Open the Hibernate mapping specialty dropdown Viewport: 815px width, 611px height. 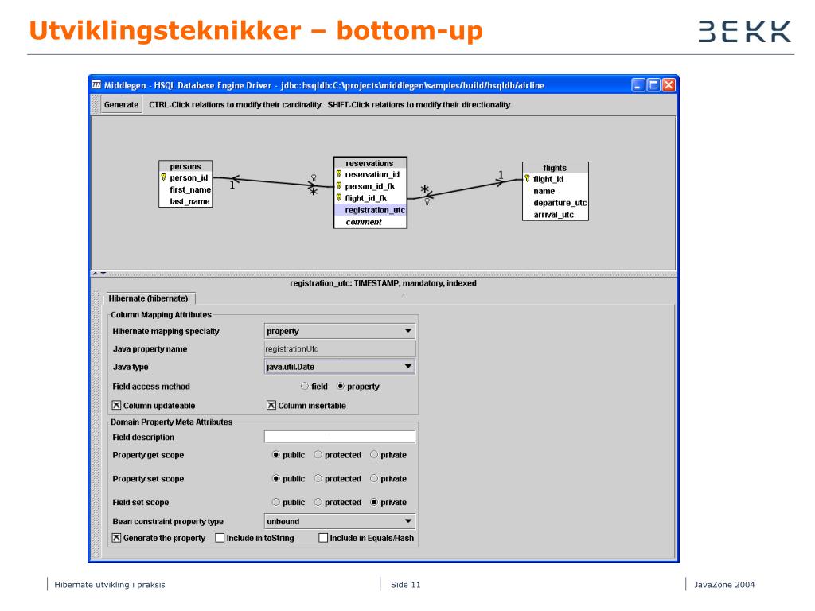click(x=340, y=331)
